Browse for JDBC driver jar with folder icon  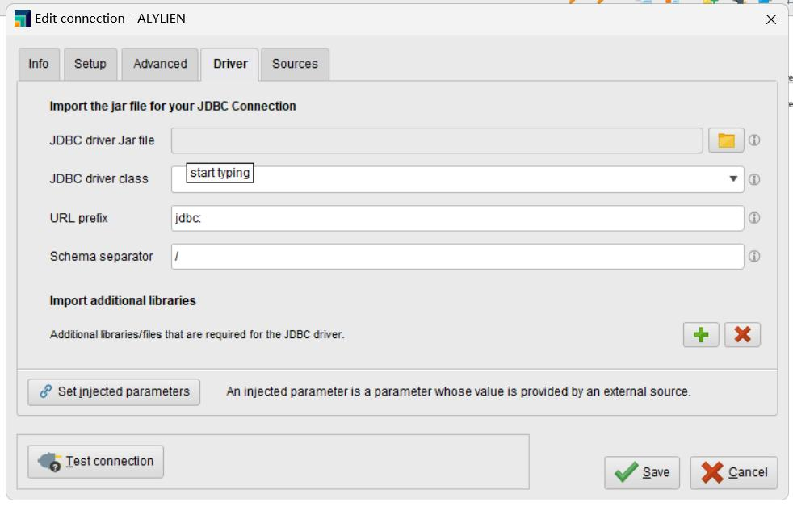pyautogui.click(x=726, y=140)
